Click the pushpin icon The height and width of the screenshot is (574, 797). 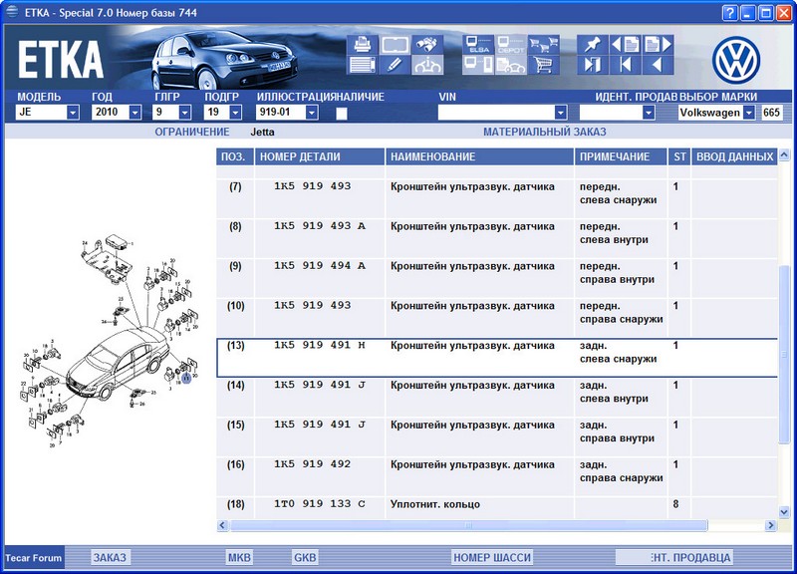pyautogui.click(x=593, y=45)
